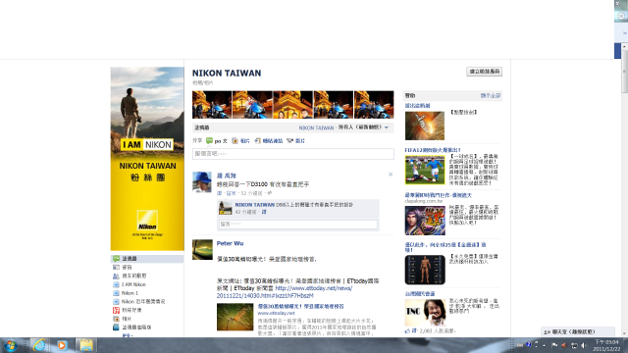Click the status update input box

pos(292,154)
